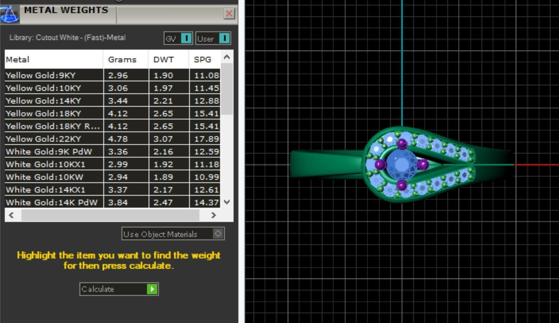Click the horizontal scroll left arrow
Viewport: 559px width, 323px height.
pos(12,215)
